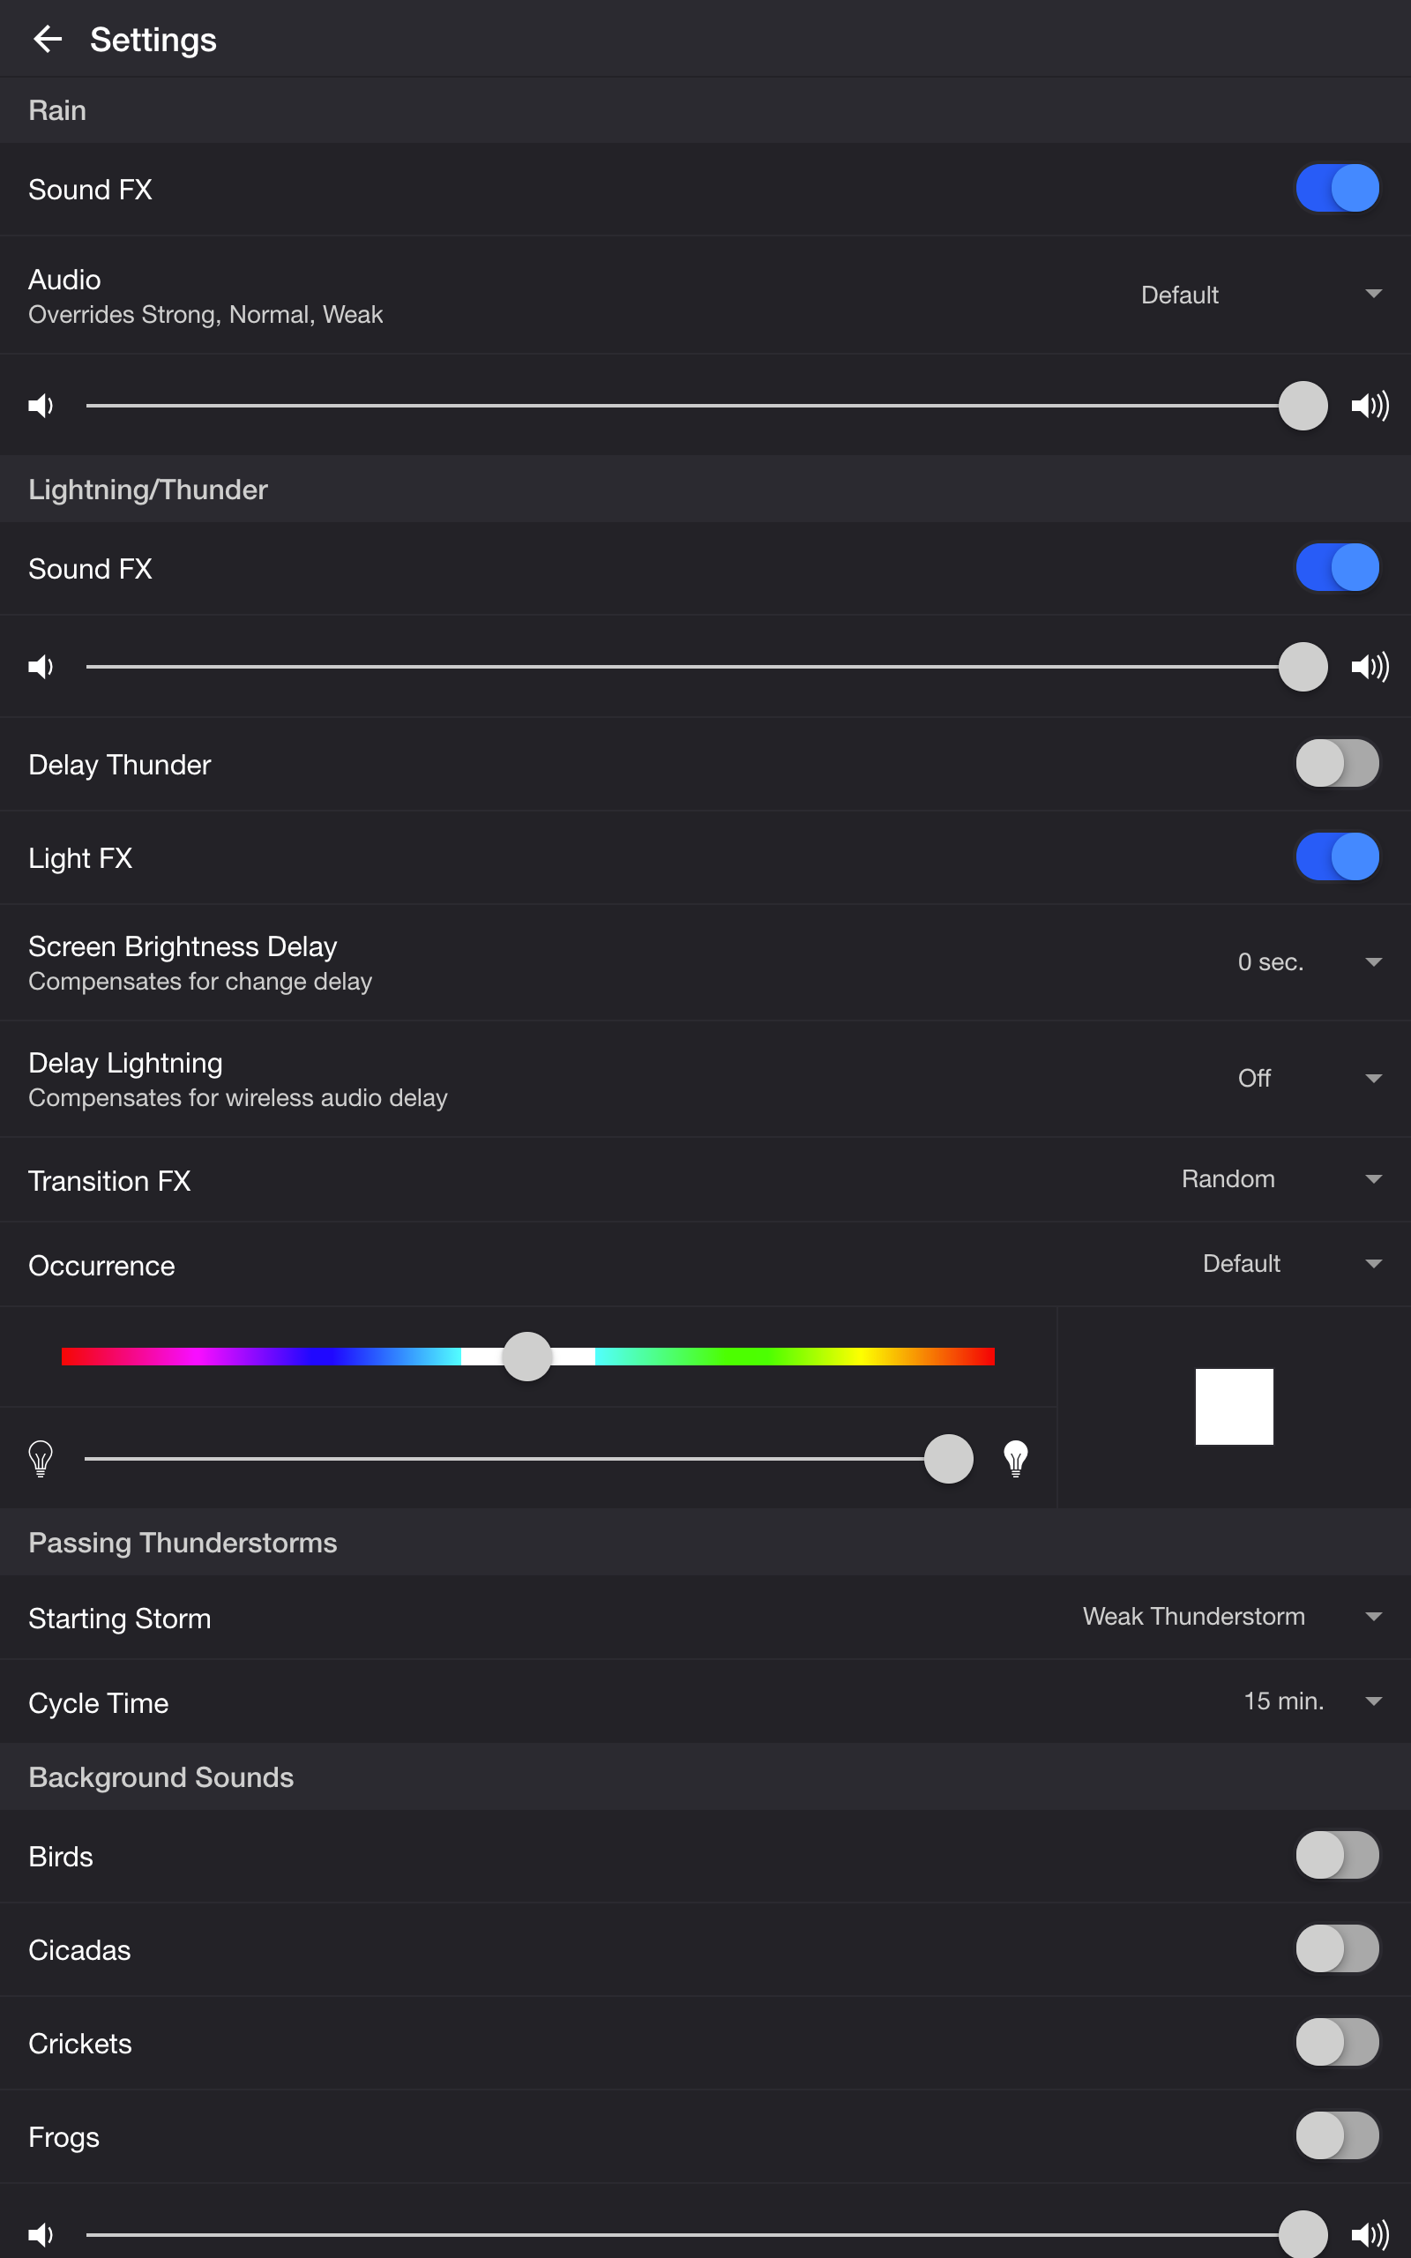1411x2258 pixels.
Task: Click the quiet speaker icon under Lightning/Thunder
Action: coord(41,666)
